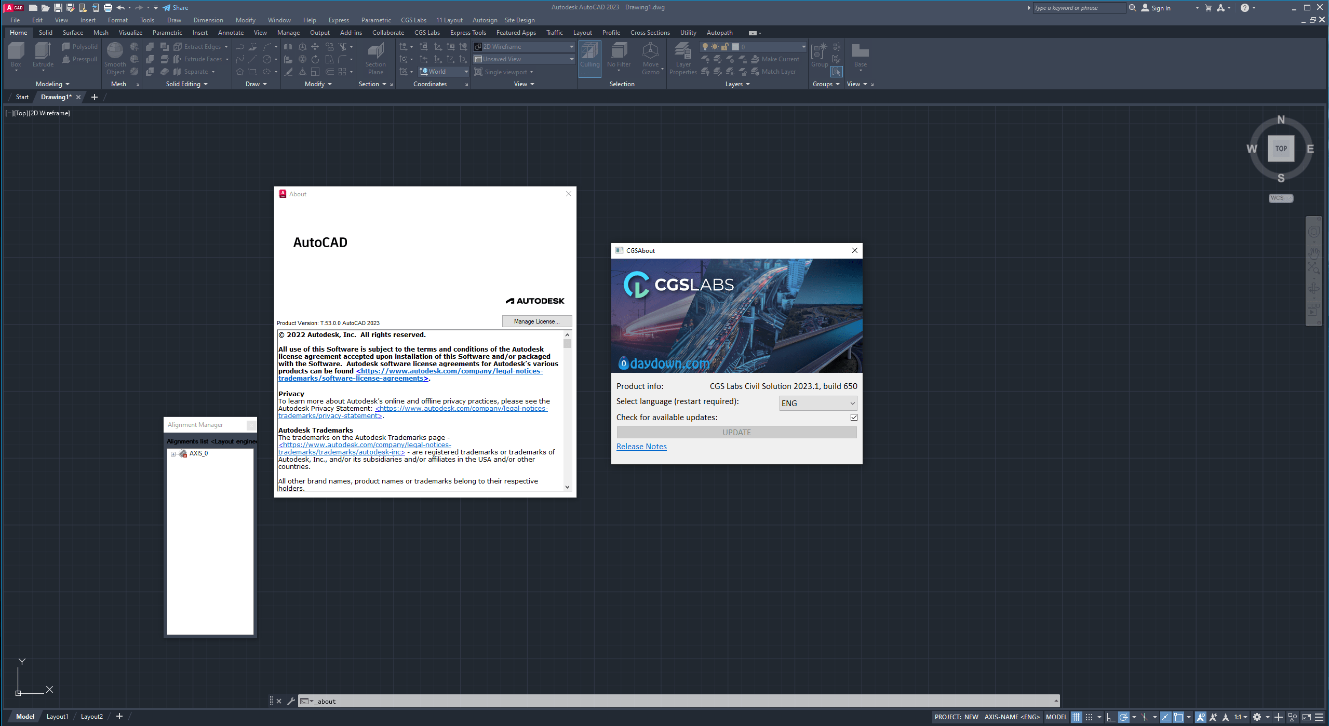This screenshot has width=1329, height=726.
Task: Click the Extract Edges tool
Action: point(200,47)
